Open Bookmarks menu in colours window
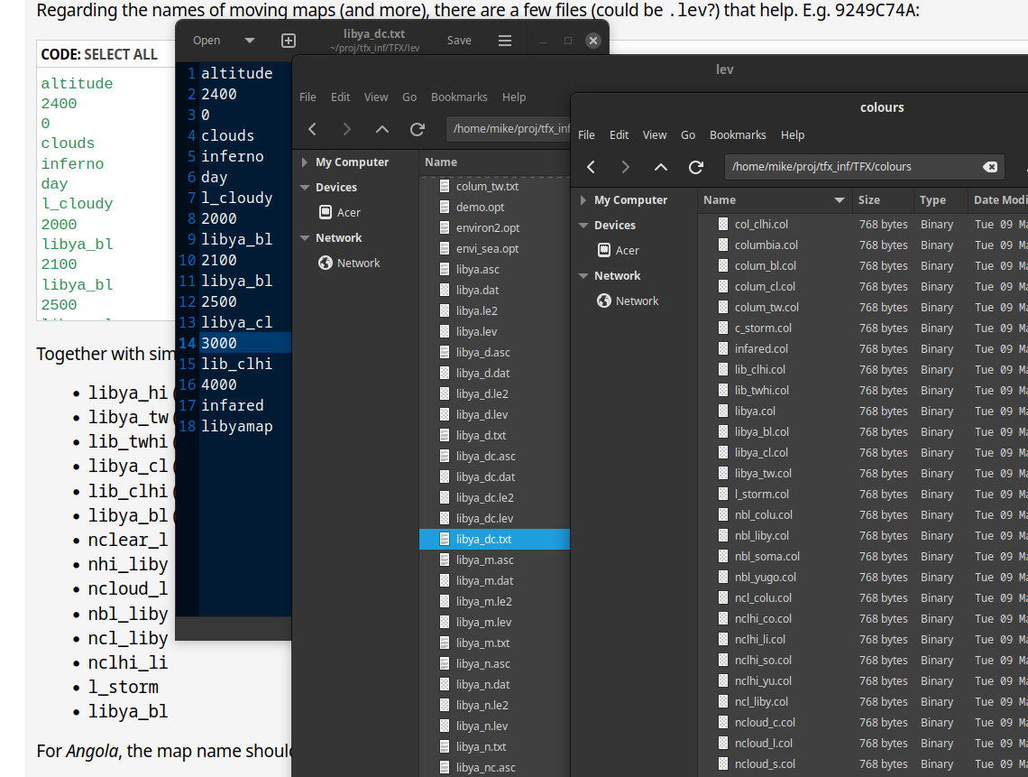 tap(737, 134)
